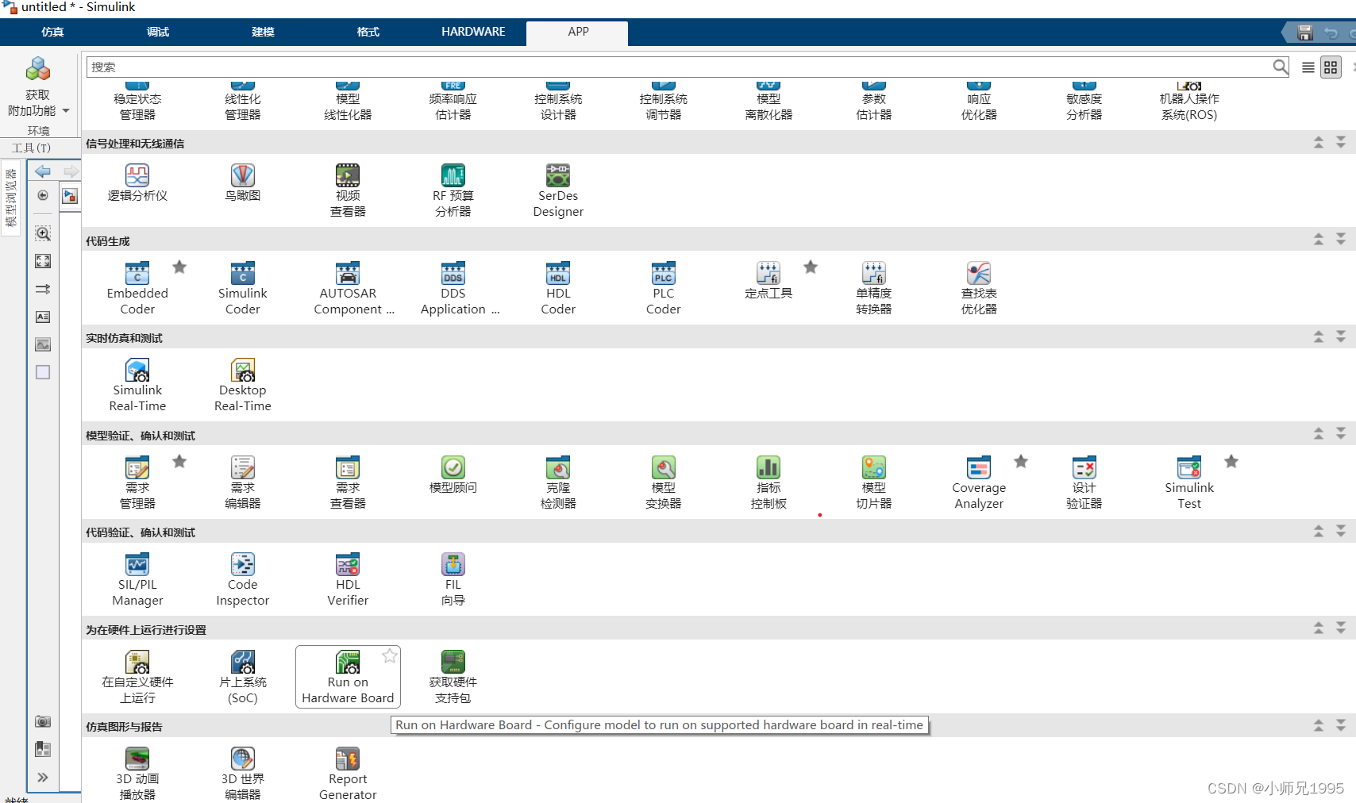Open the DDS Application app
The width and height of the screenshot is (1356, 803).
[x=453, y=289]
